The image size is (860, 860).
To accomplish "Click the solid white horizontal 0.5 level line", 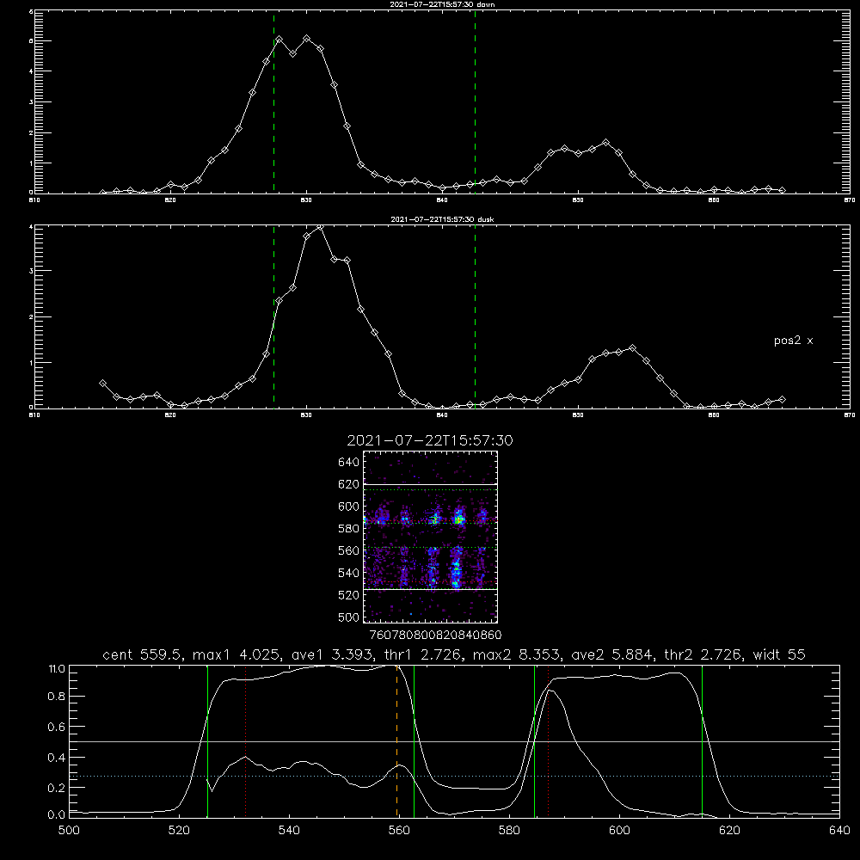I will pos(454,741).
